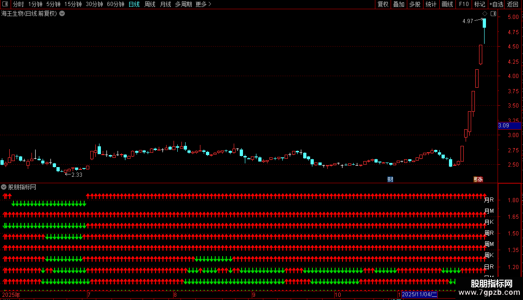Click the highlighted 3.09 price tag

[x=509, y=126]
